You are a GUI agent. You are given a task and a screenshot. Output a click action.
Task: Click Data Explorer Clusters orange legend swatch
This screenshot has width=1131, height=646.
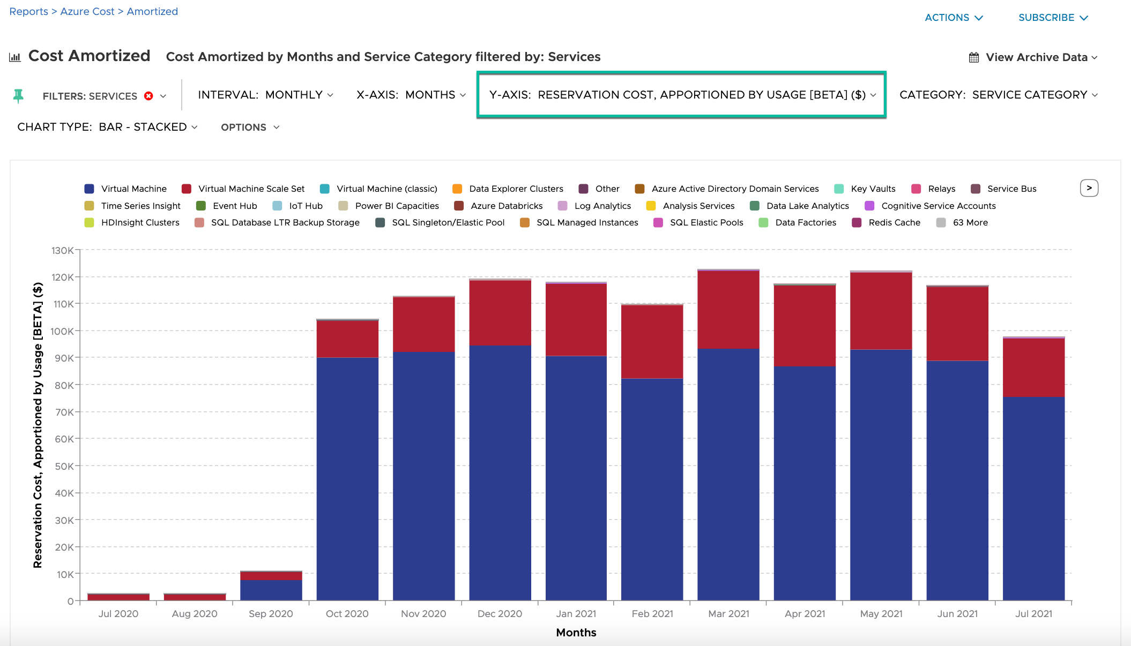click(x=457, y=189)
